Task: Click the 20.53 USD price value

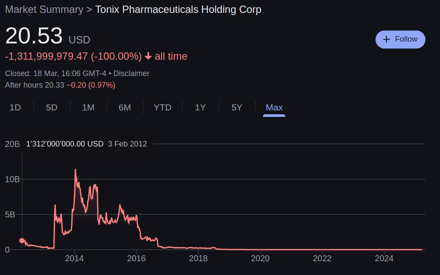Action: click(x=34, y=36)
